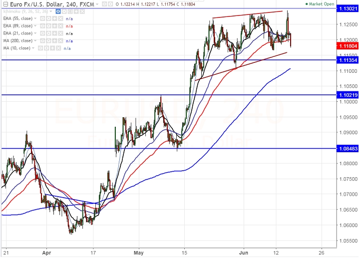Click the May label on the time axis
362x271 pixels.
coord(138,253)
